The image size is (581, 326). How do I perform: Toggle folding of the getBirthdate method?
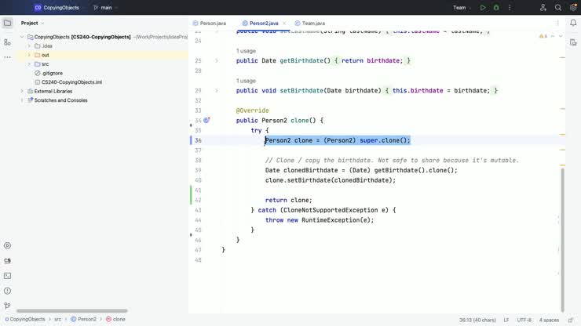217,60
